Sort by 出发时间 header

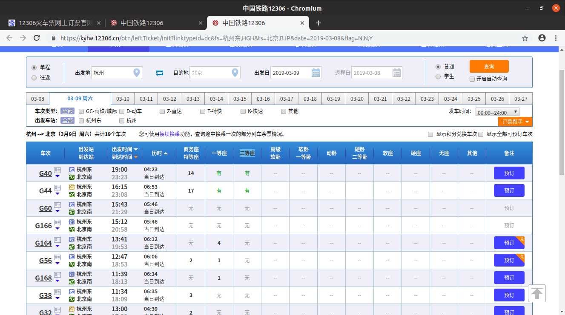[x=125, y=149]
